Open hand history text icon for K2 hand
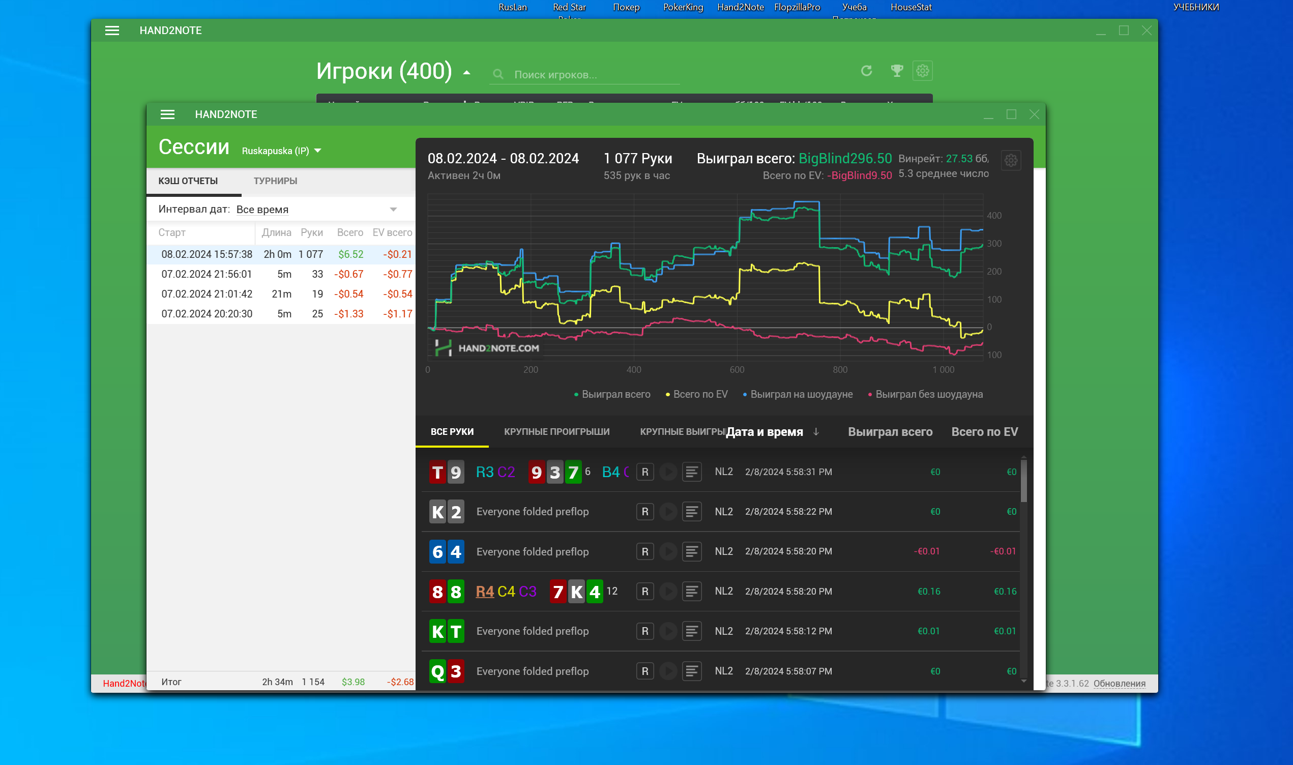The width and height of the screenshot is (1293, 765). tap(692, 512)
